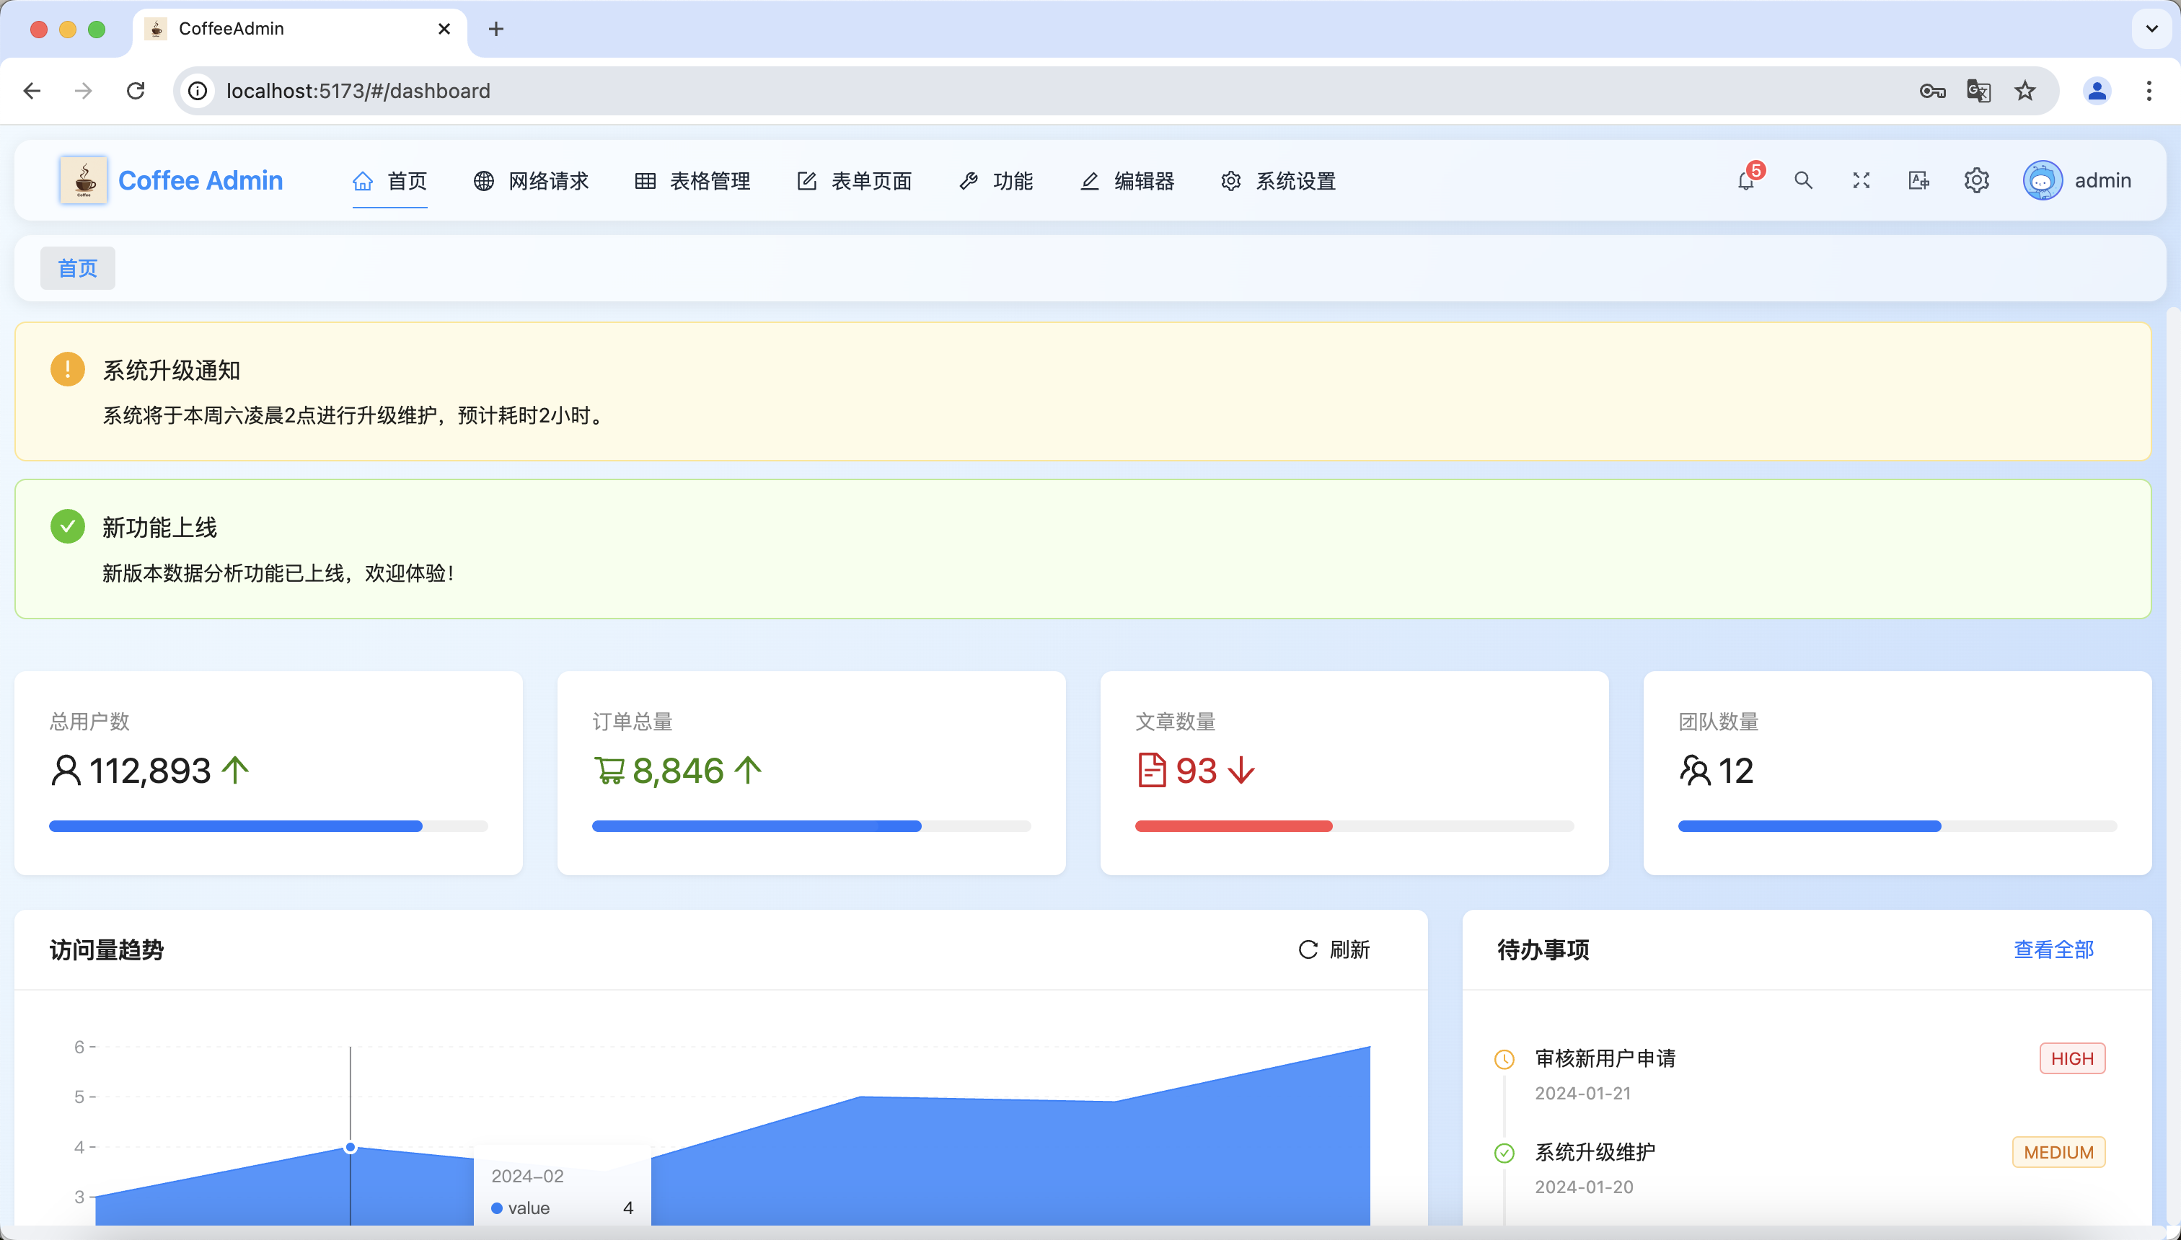This screenshot has height=1240, width=2181.
Task: Click the down arrow next to 93
Action: (1241, 771)
